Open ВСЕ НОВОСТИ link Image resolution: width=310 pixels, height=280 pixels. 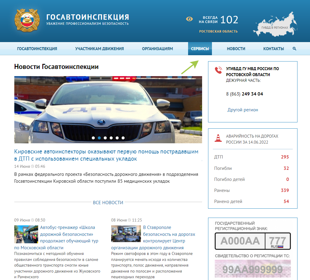[108, 203]
